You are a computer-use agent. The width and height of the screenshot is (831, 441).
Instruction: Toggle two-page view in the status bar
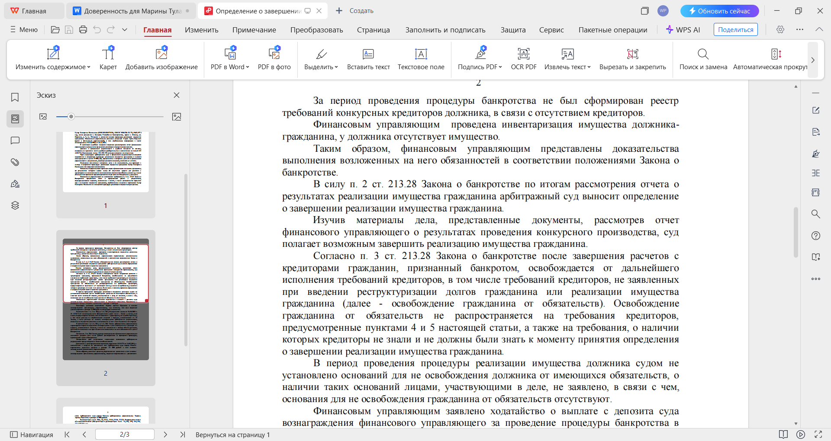pyautogui.click(x=784, y=435)
